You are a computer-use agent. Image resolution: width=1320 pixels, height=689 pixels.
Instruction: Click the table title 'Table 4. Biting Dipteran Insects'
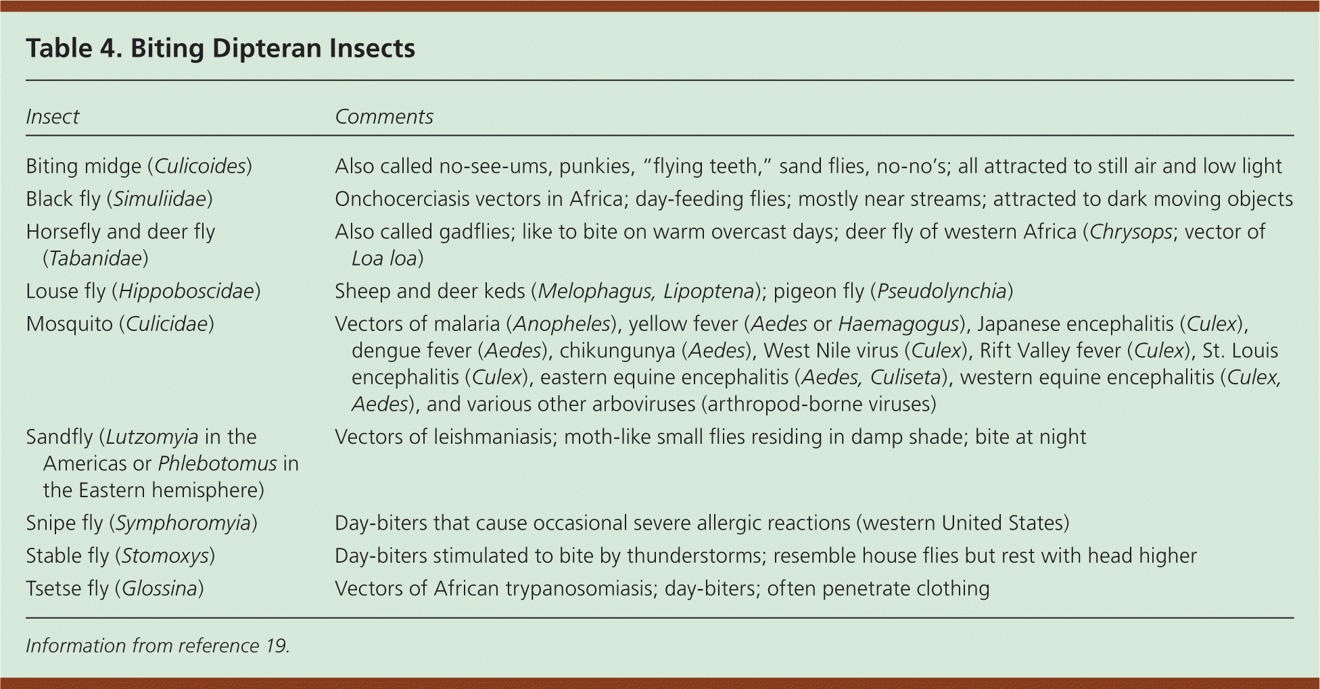220,49
